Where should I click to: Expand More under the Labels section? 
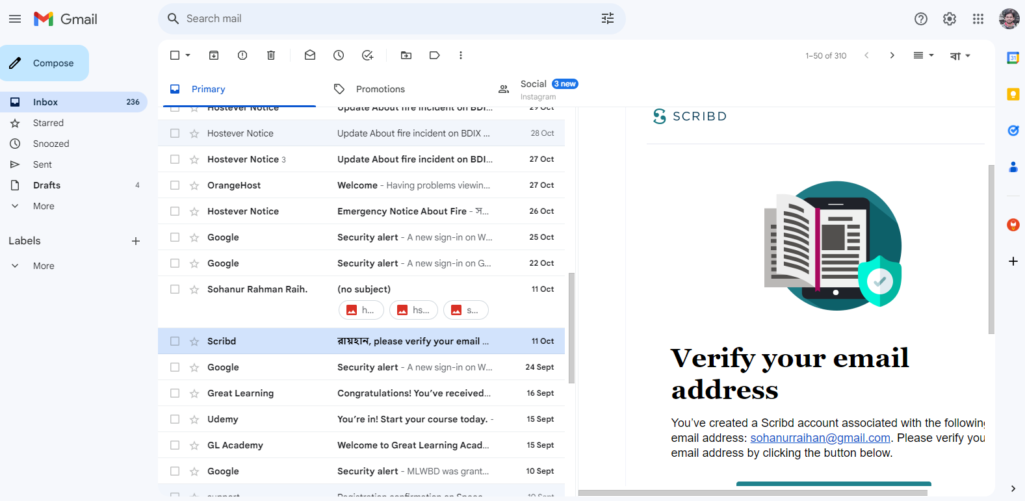click(x=44, y=266)
